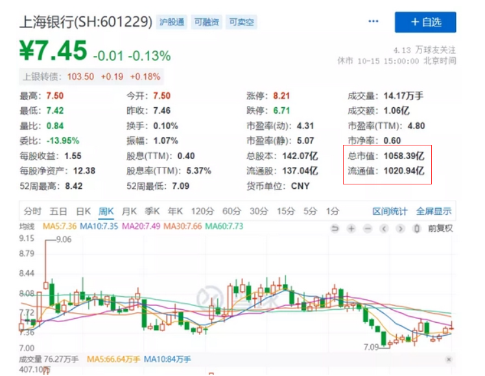Click the 7.09 low price marker
The image size is (485, 376).
point(371,347)
